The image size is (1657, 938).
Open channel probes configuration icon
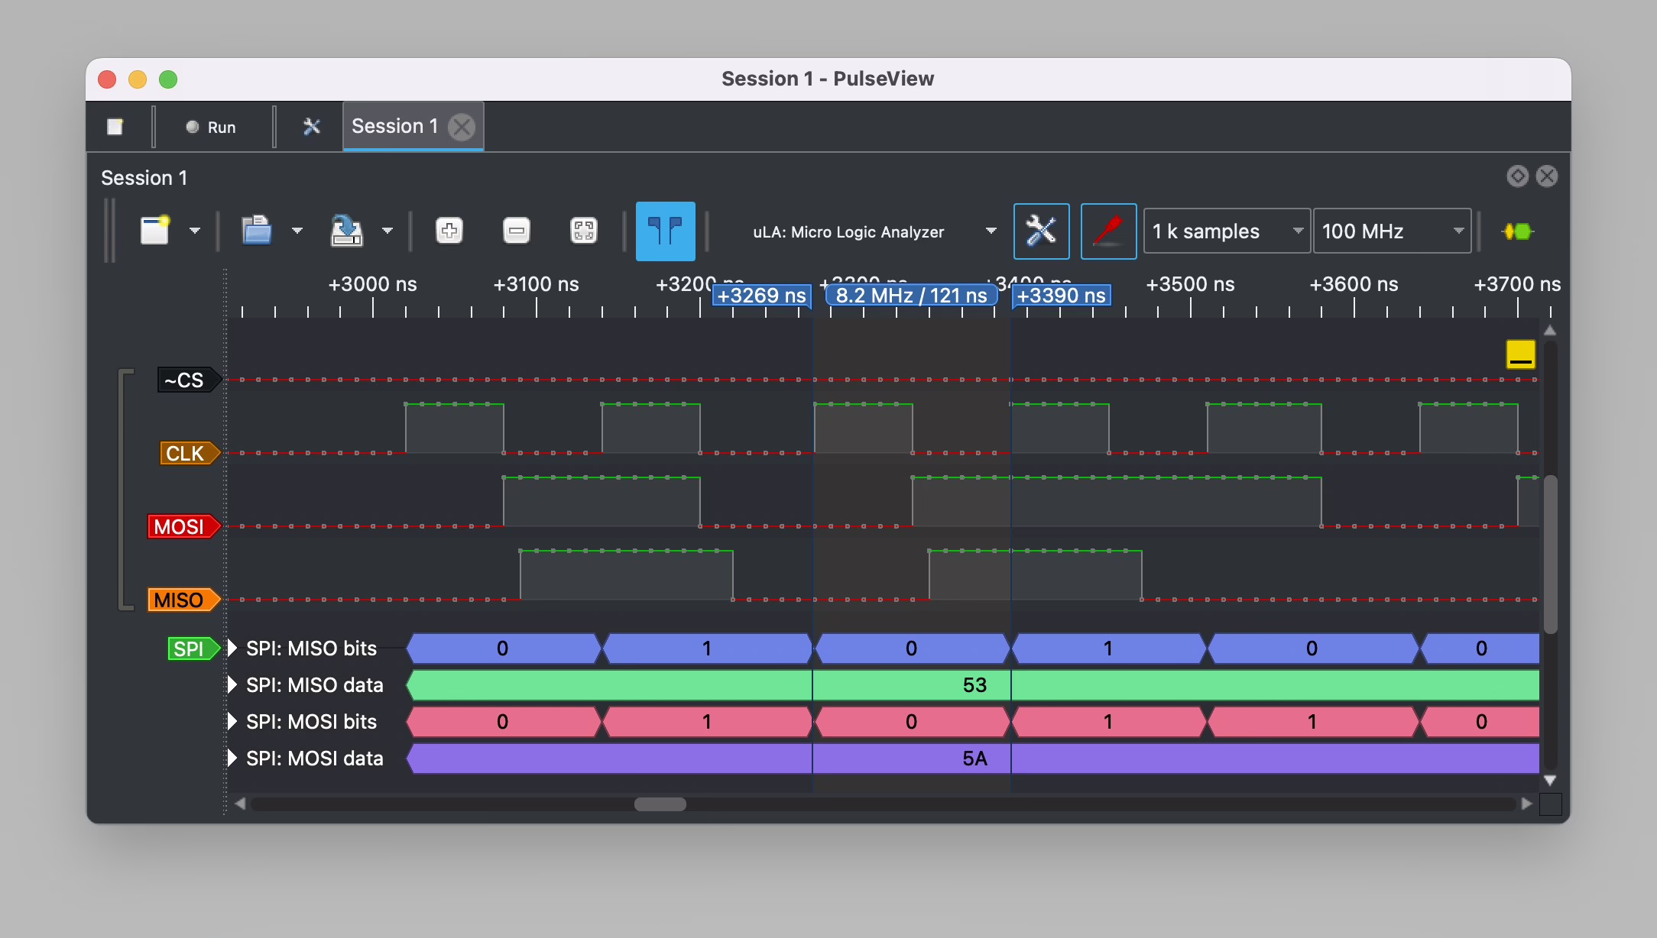click(1108, 231)
